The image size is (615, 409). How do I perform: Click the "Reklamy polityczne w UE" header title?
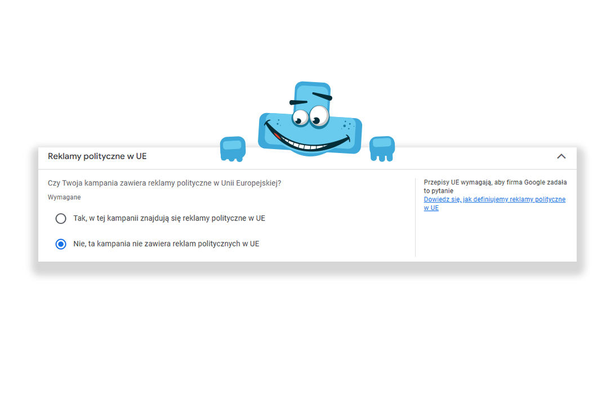pos(97,156)
